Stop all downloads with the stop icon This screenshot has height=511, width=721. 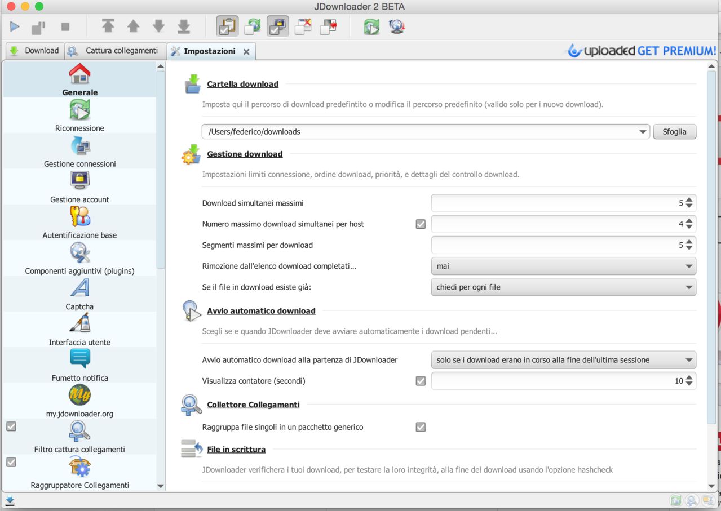tap(65, 26)
